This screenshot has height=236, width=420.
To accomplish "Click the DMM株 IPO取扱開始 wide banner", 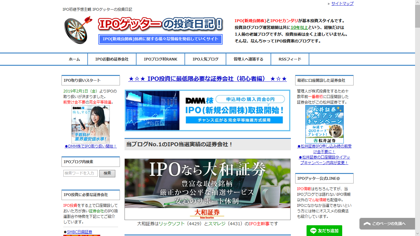I will (x=208, y=111).
